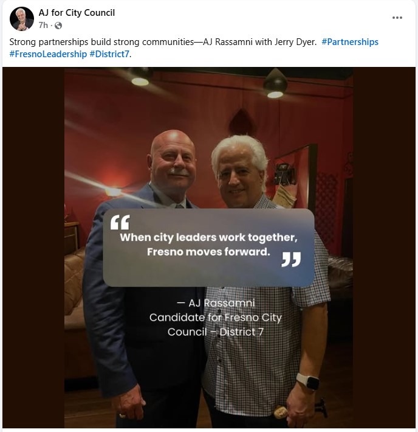Image resolution: width=418 pixels, height=432 pixels.
Task: Click the closing quotation mark in the graphic
Action: click(x=291, y=259)
